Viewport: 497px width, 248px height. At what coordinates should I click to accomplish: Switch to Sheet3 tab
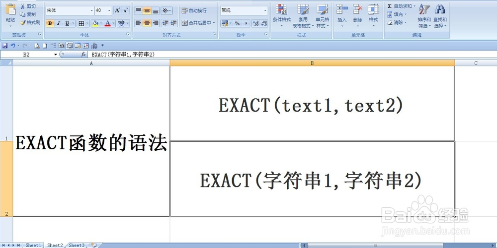click(77, 245)
